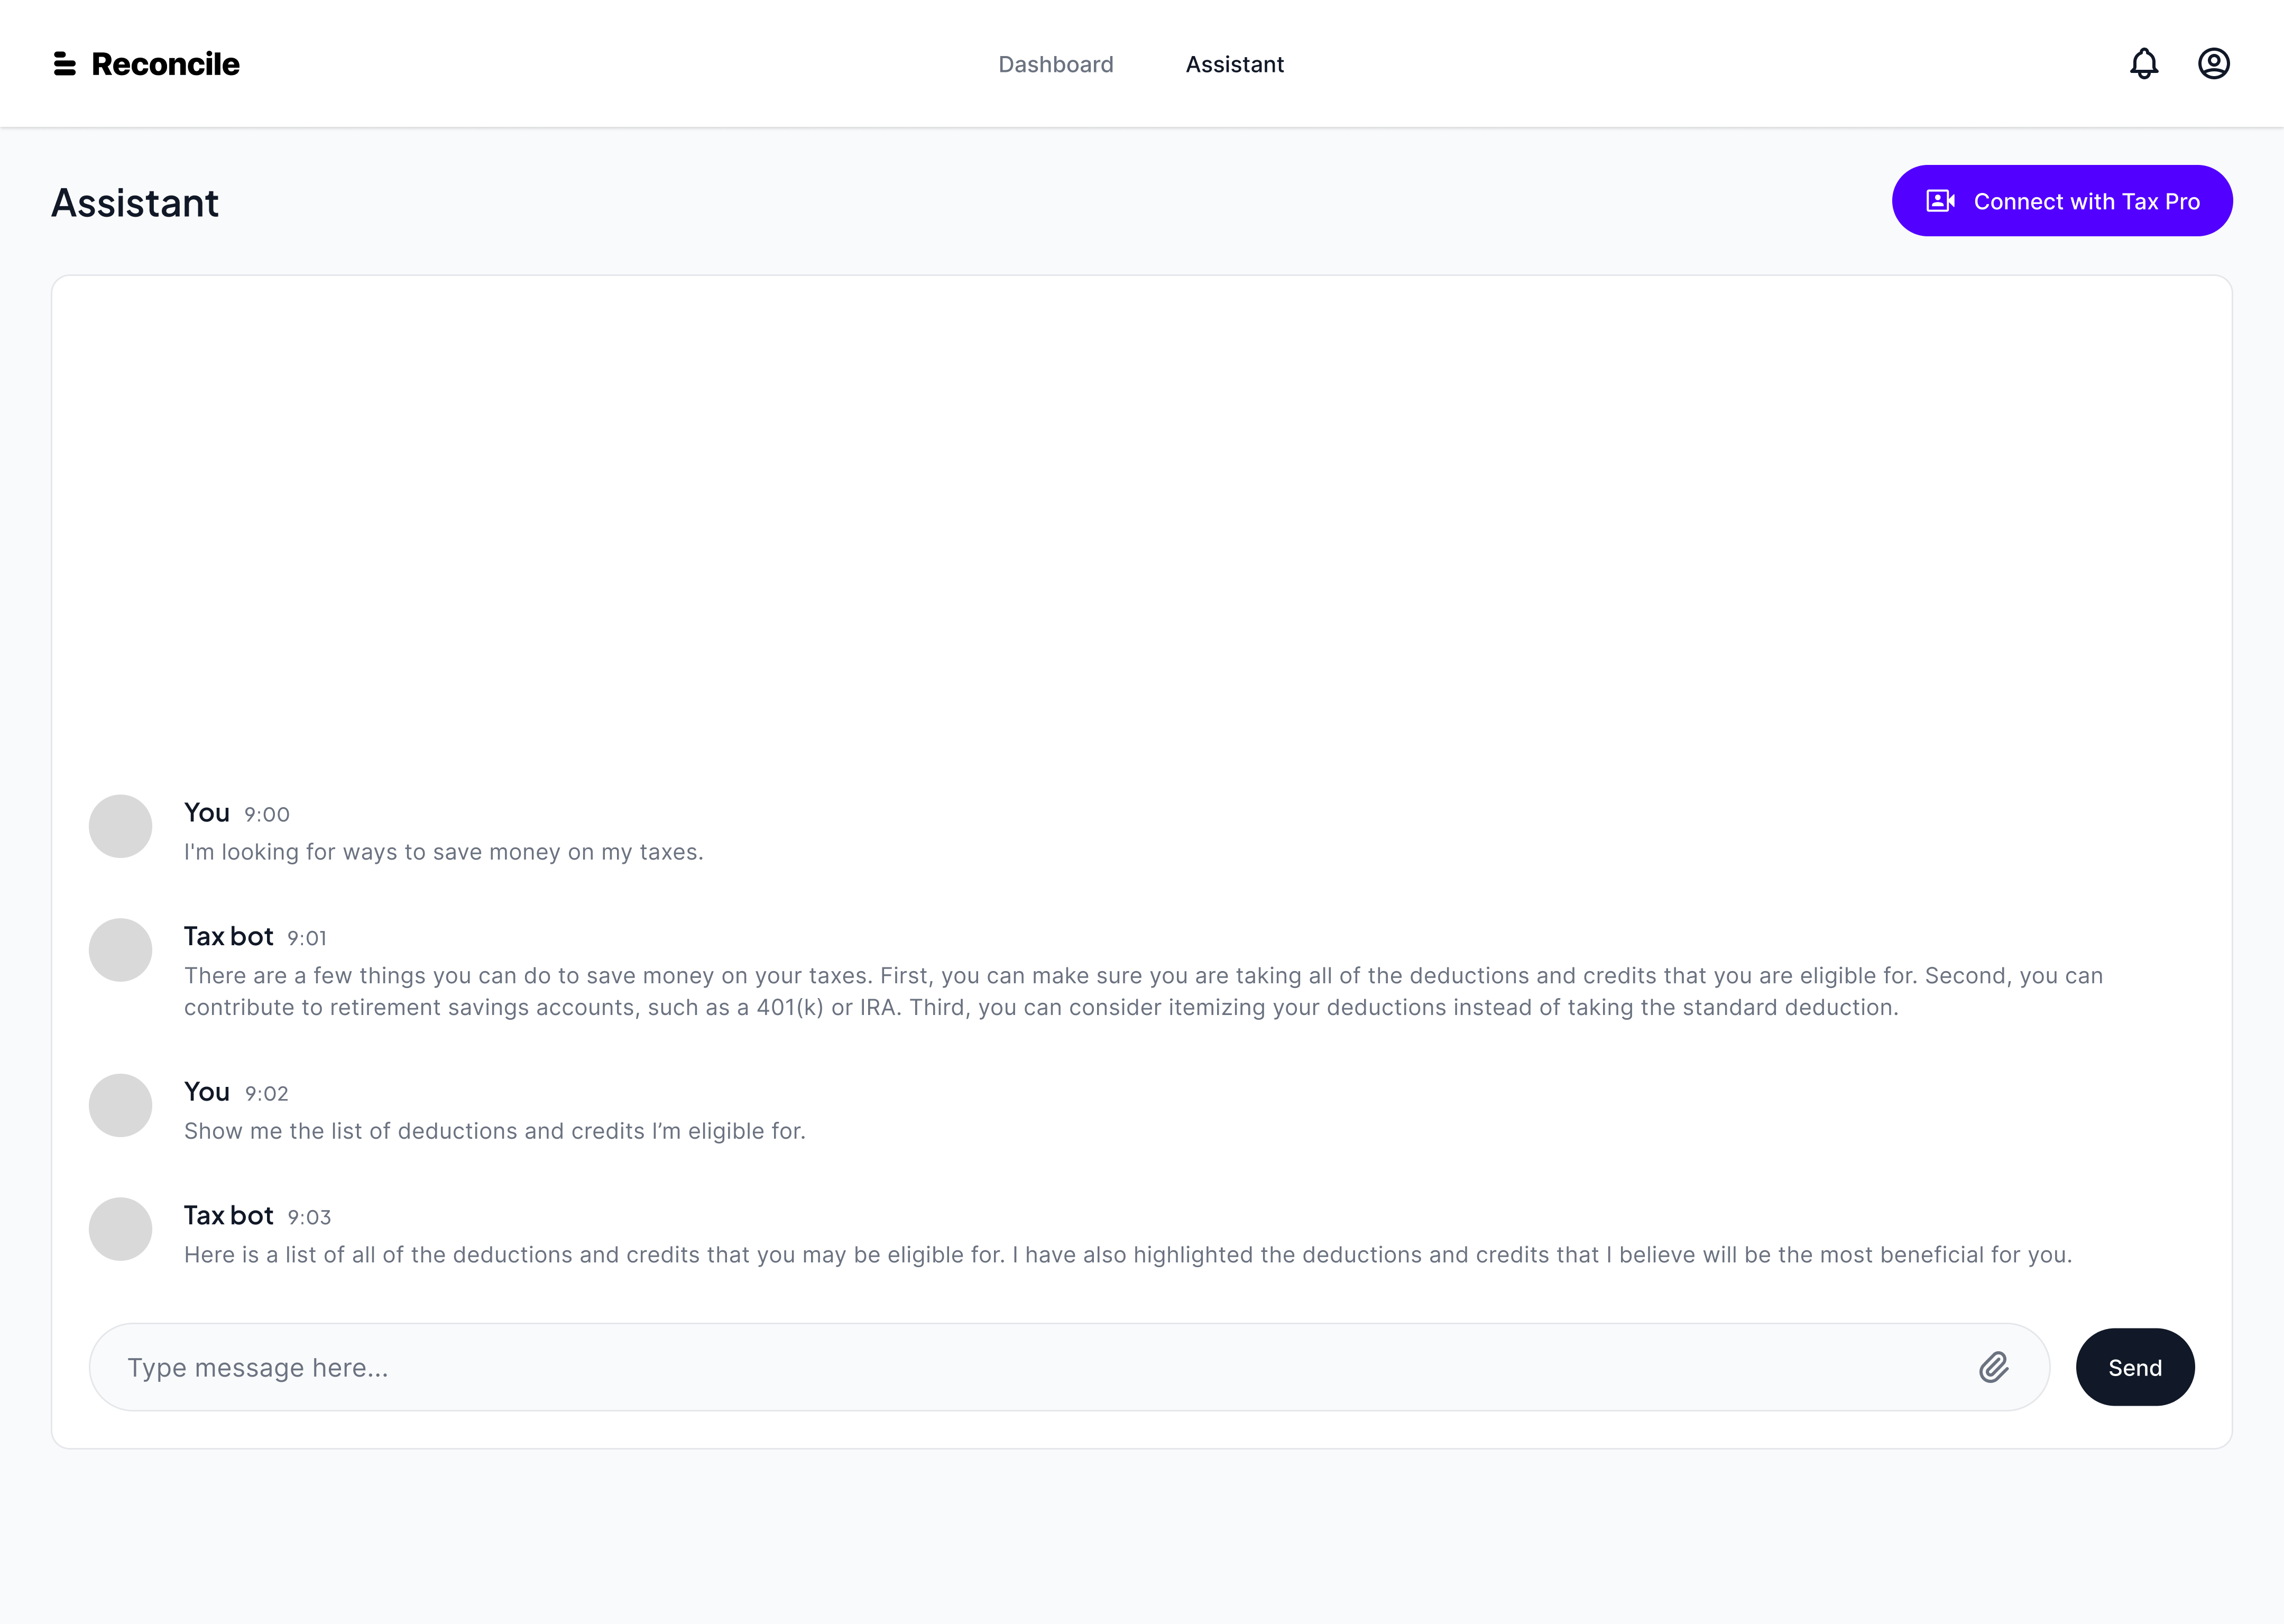2284x1624 pixels.
Task: Click the reply starting "Here is a list of all"
Action: tap(1128, 1255)
